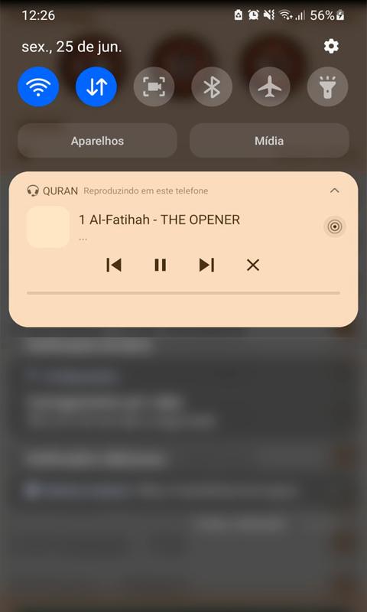Tap the album art thumbnail
This screenshot has width=367, height=612.
pyautogui.click(x=48, y=226)
